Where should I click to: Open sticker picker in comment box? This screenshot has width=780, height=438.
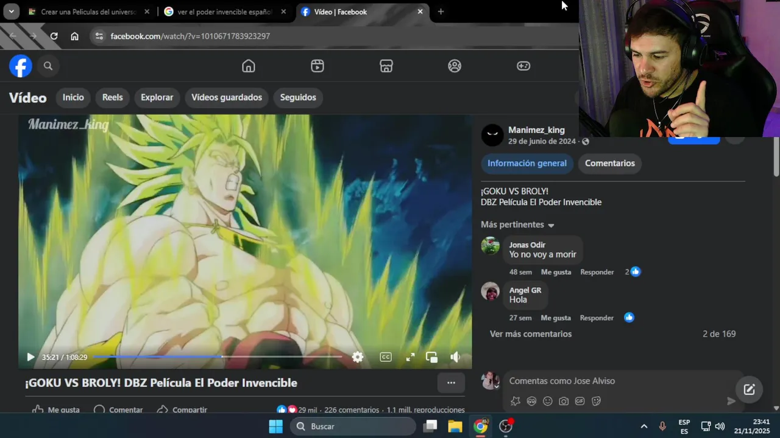pos(596,401)
